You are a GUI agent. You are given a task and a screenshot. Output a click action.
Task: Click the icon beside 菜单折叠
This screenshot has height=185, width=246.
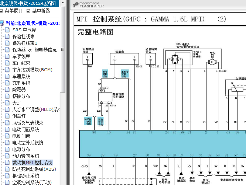(28, 11)
